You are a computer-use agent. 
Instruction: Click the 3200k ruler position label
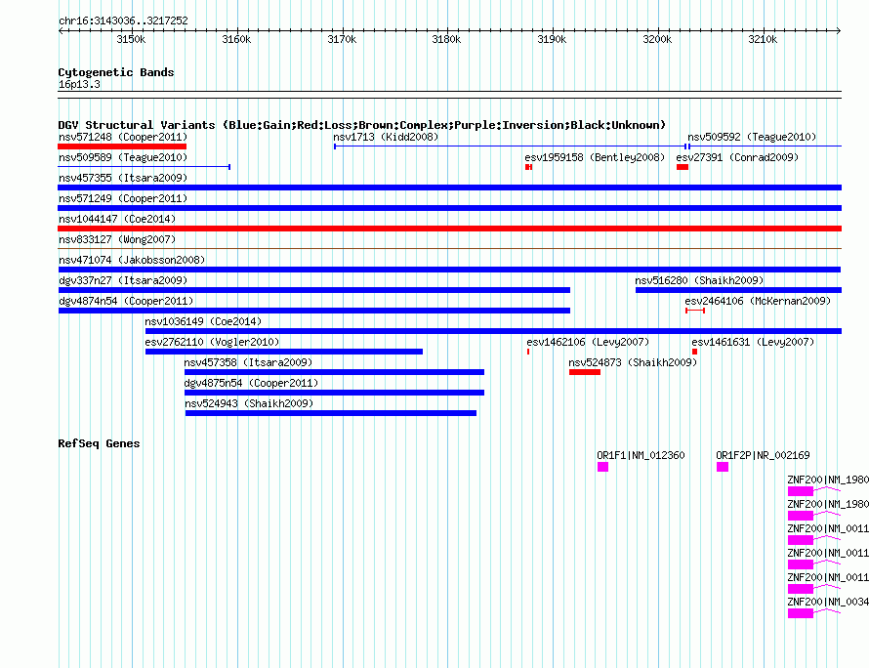657,39
